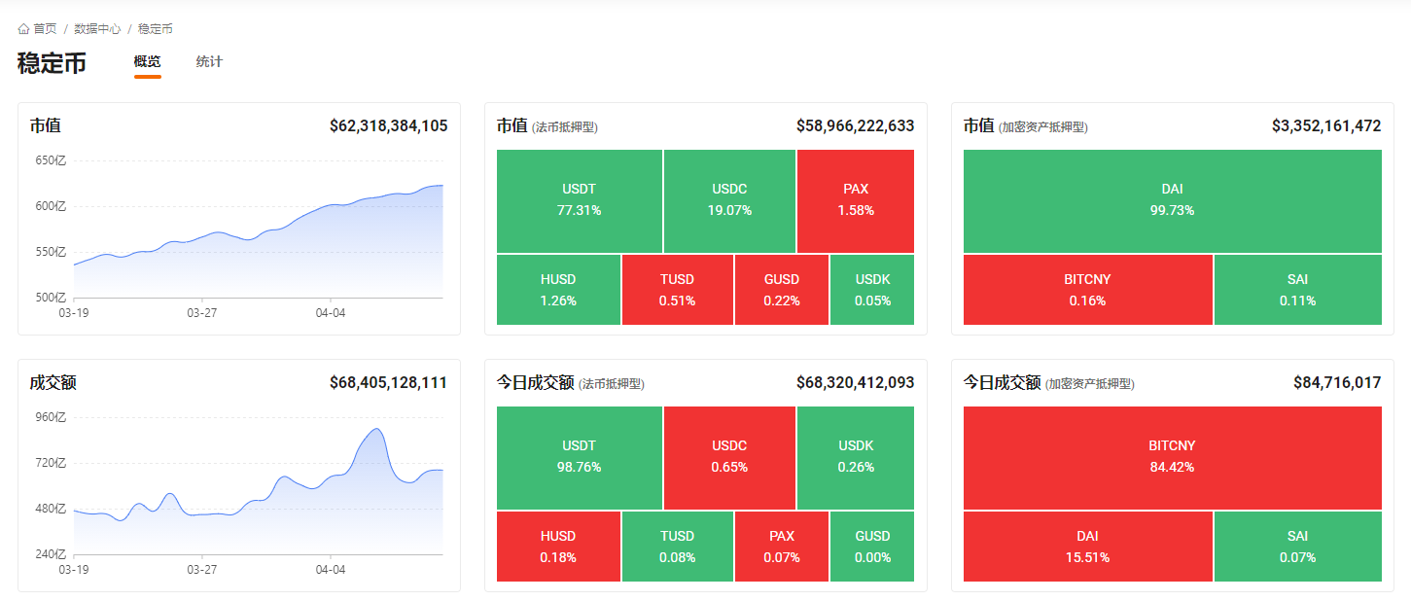
Task: Click the DAI 99.73% market cap tile
Action: pyautogui.click(x=1172, y=200)
